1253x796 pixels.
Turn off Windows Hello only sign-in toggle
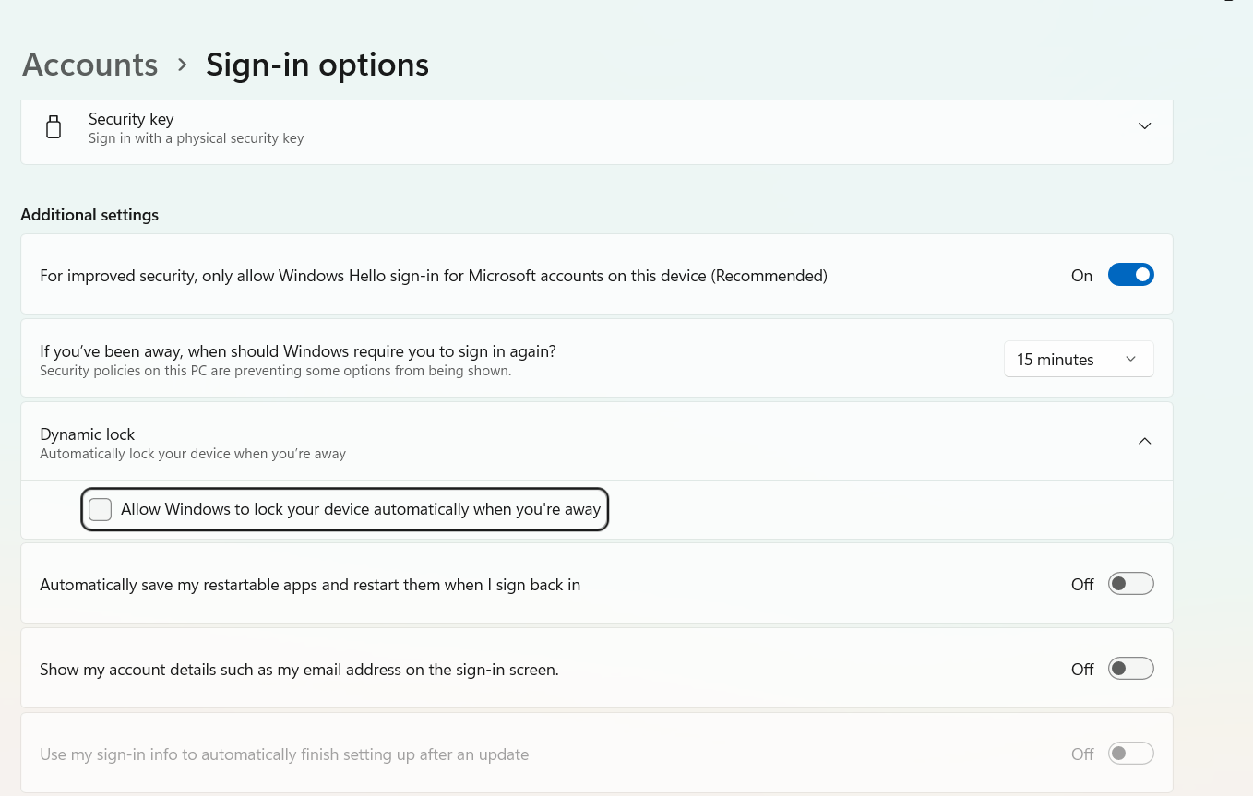1130,275
